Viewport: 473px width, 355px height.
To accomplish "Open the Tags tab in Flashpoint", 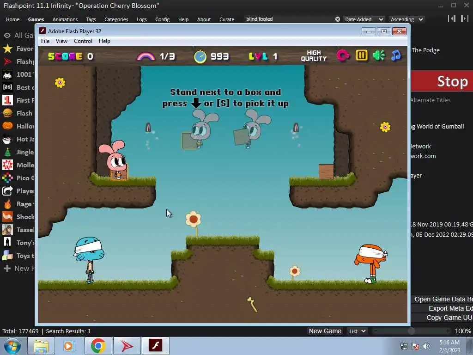I will pos(91,19).
